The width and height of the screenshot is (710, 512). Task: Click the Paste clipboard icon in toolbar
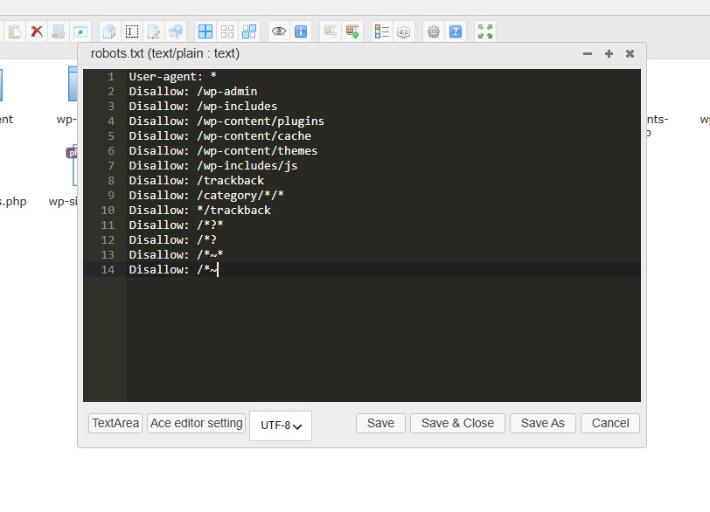tap(15, 31)
